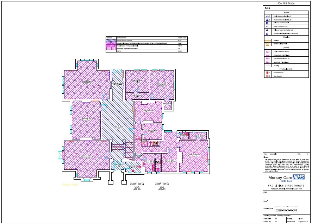Click the Fused Connection Unit symbol
312x224 pixels.
tap(268, 26)
